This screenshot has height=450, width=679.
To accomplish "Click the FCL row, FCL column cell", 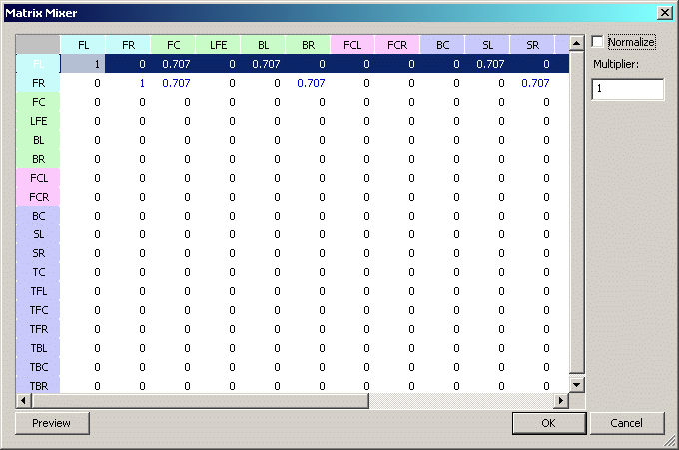I will 352,178.
